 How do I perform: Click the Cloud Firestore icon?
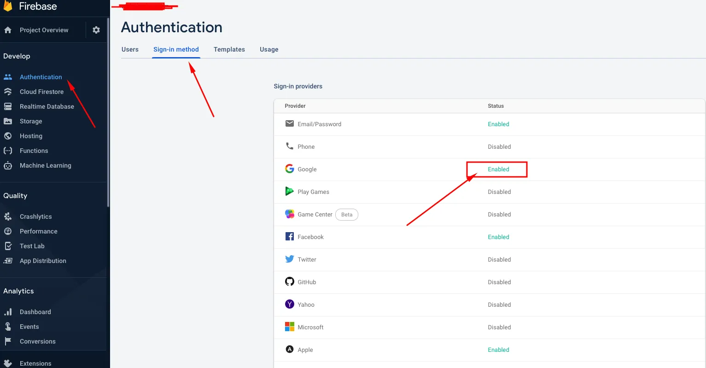(8, 92)
